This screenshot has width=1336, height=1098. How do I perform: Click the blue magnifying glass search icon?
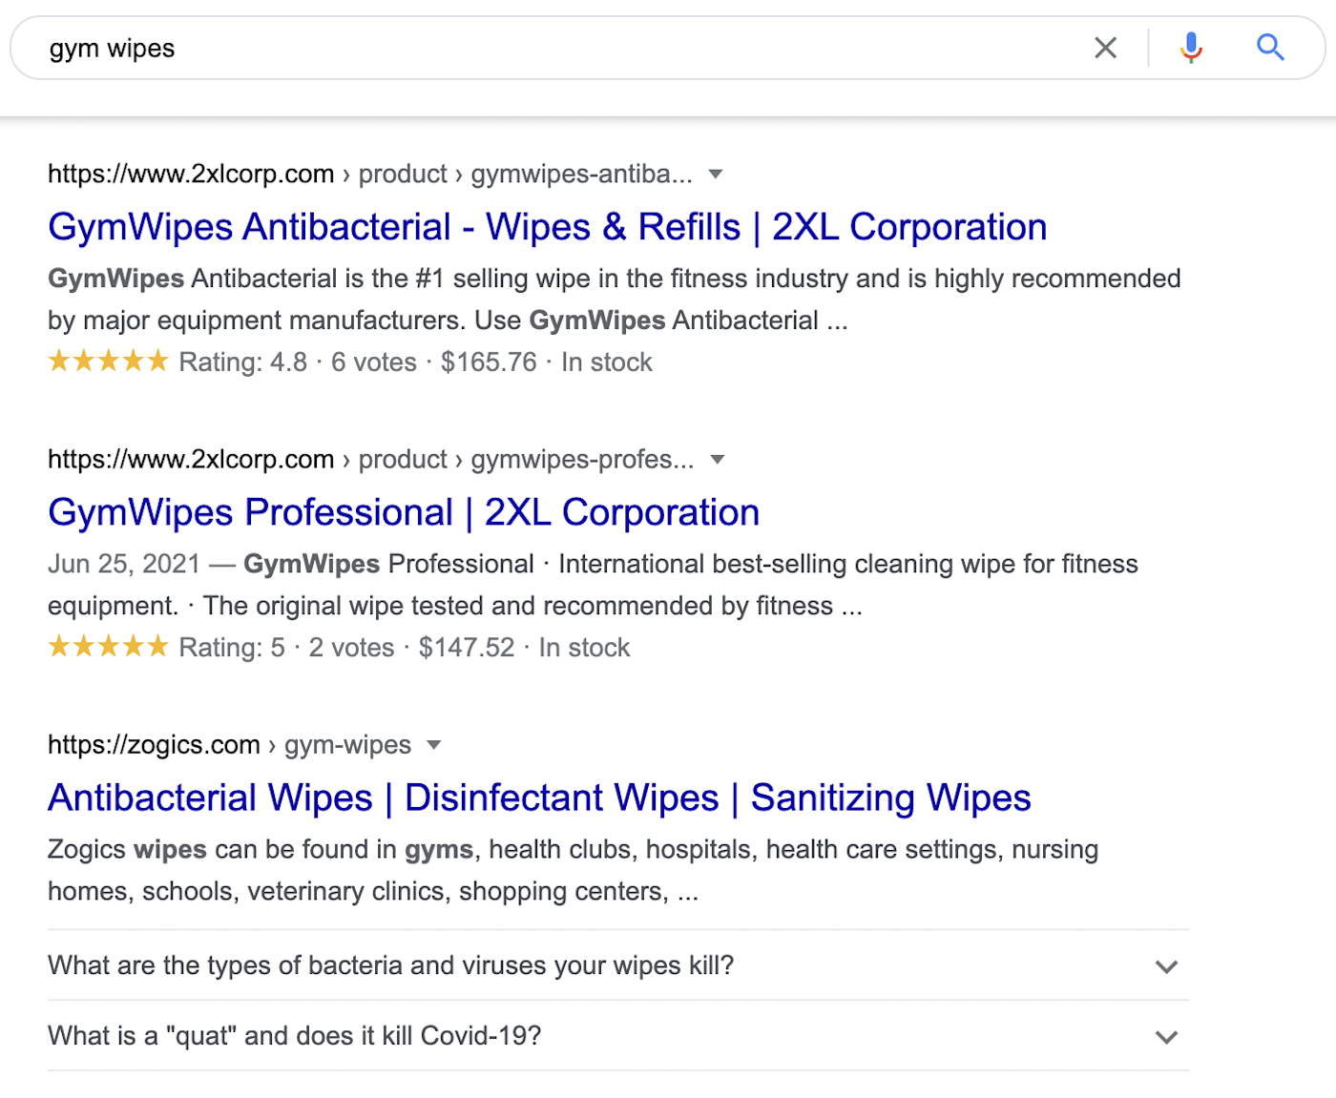pyautogui.click(x=1270, y=47)
